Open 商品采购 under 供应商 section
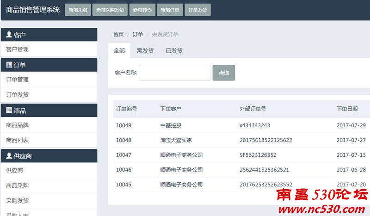 coord(18,185)
